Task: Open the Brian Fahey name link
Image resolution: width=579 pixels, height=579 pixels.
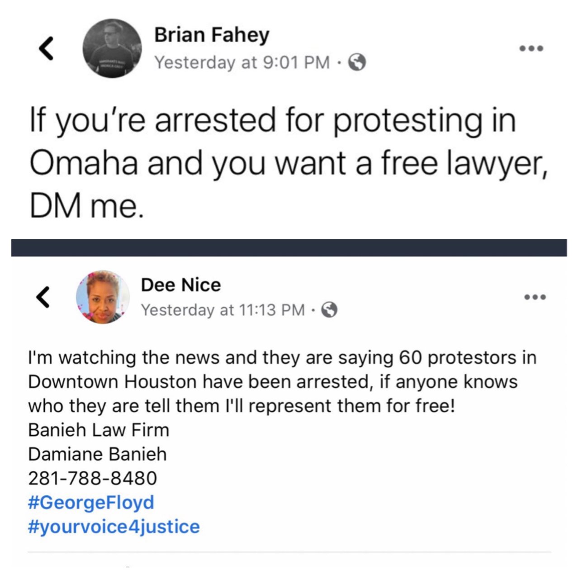Action: [212, 35]
